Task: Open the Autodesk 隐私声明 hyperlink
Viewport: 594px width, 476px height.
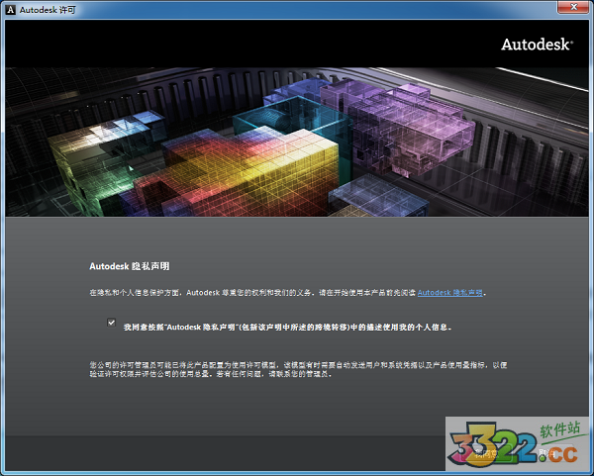Action: click(x=450, y=293)
